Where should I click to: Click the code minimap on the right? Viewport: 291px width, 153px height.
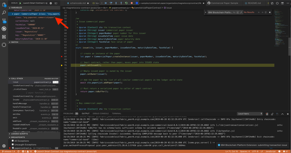281,28
